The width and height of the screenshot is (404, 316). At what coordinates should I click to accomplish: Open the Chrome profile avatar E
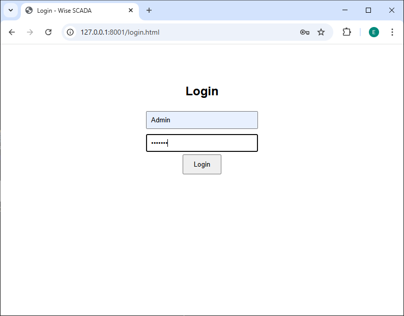374,32
